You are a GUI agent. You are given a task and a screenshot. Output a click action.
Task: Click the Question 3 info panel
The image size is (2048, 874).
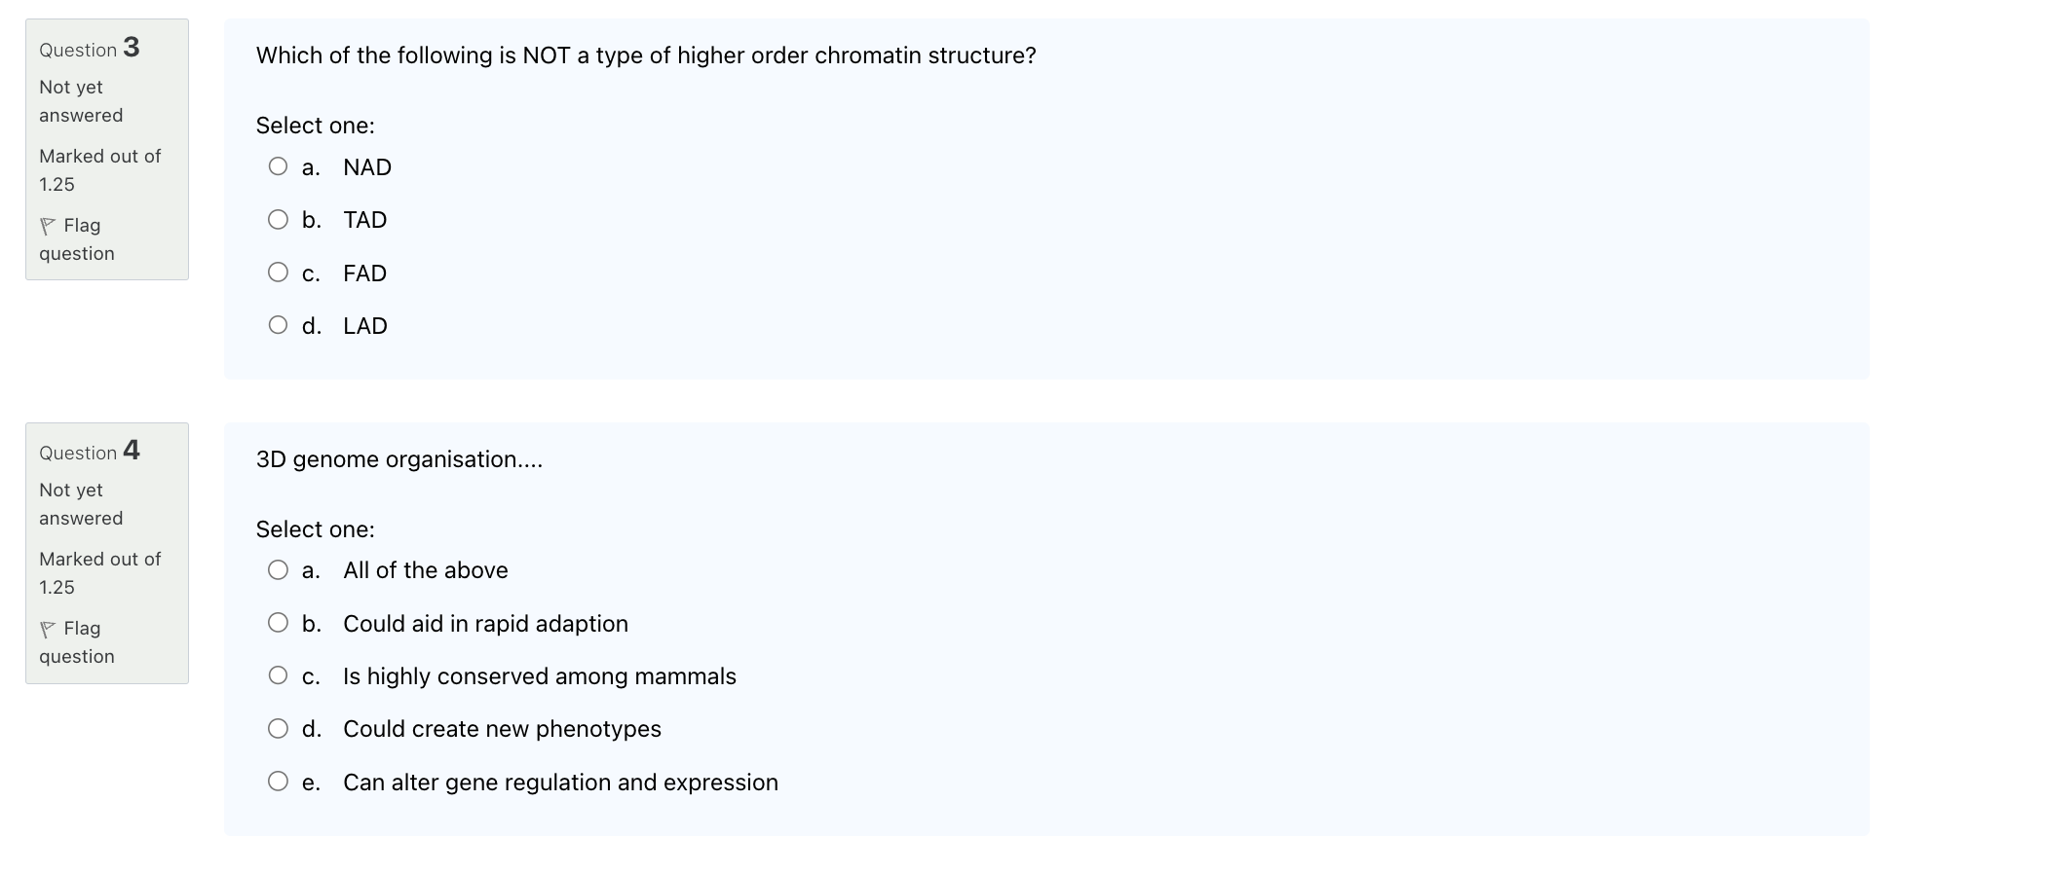tap(106, 151)
